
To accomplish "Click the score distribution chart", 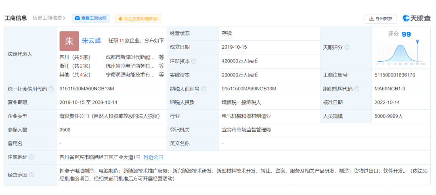I will pyautogui.click(x=401, y=53).
